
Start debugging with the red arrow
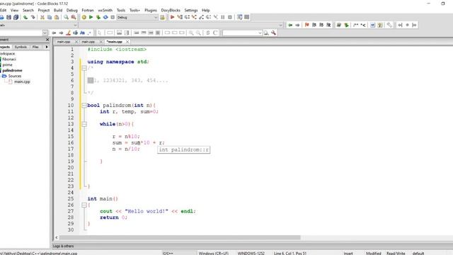(x=173, y=17)
